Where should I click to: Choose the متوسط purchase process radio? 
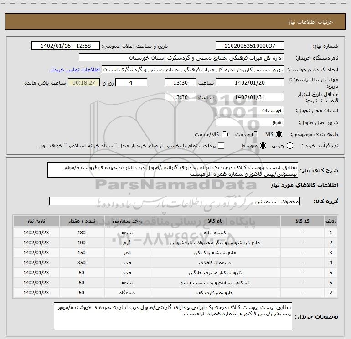point(263,146)
